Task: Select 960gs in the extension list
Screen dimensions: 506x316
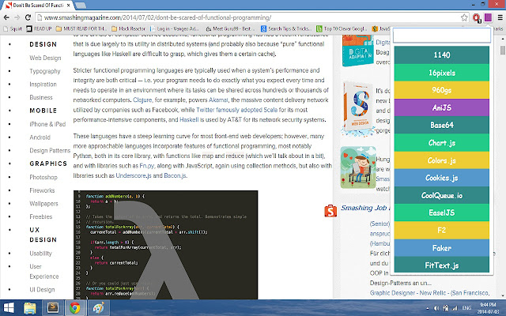Action: (441, 90)
